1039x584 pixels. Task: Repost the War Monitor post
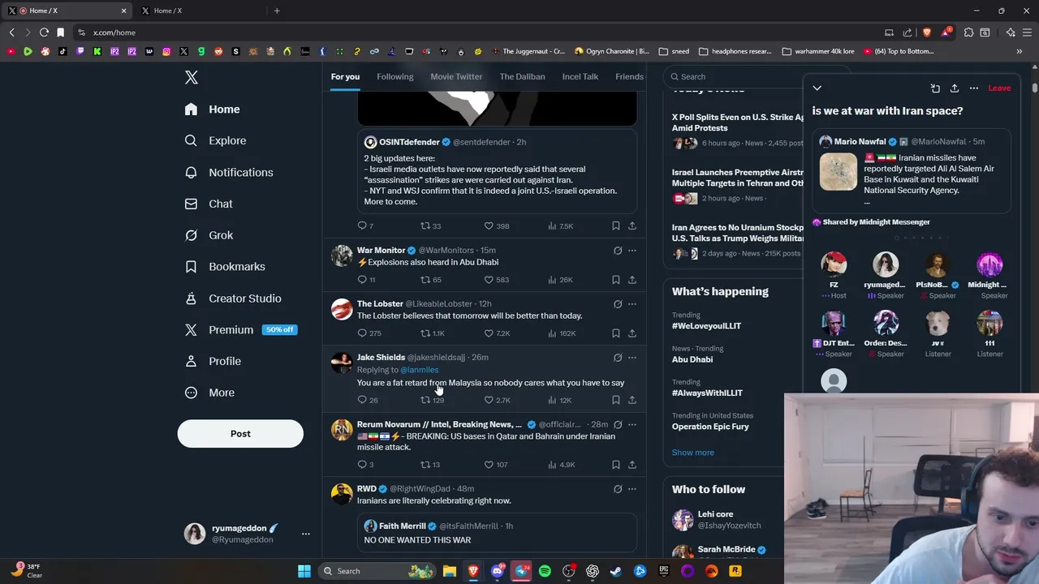click(425, 280)
